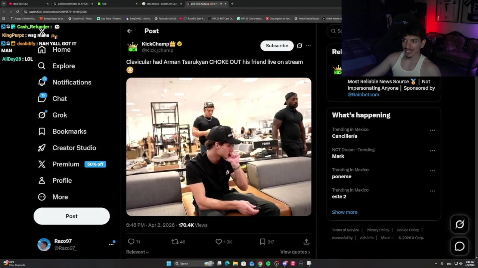The image size is (478, 268).
Task: Bookmark the post with 217 bookmarks
Action: point(267,242)
